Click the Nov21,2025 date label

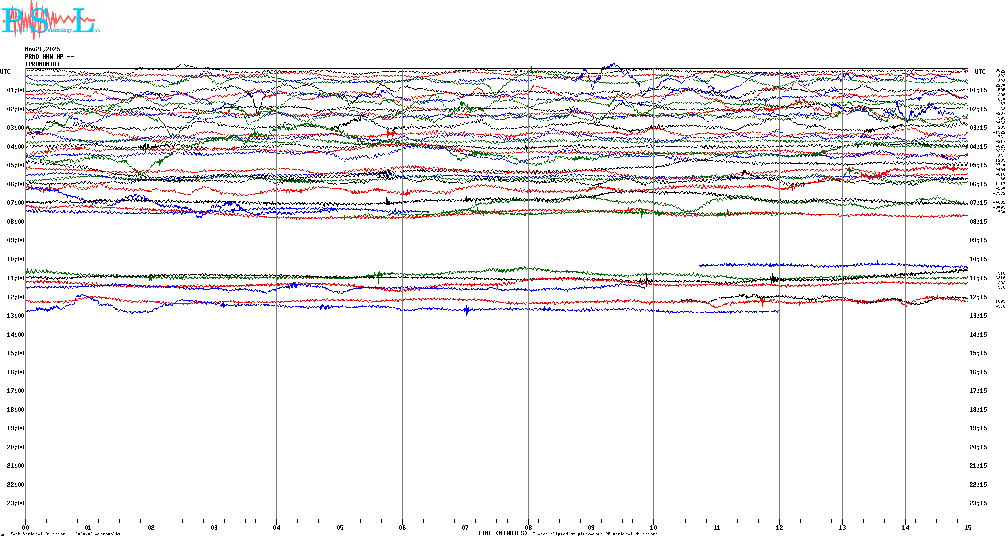42,49
